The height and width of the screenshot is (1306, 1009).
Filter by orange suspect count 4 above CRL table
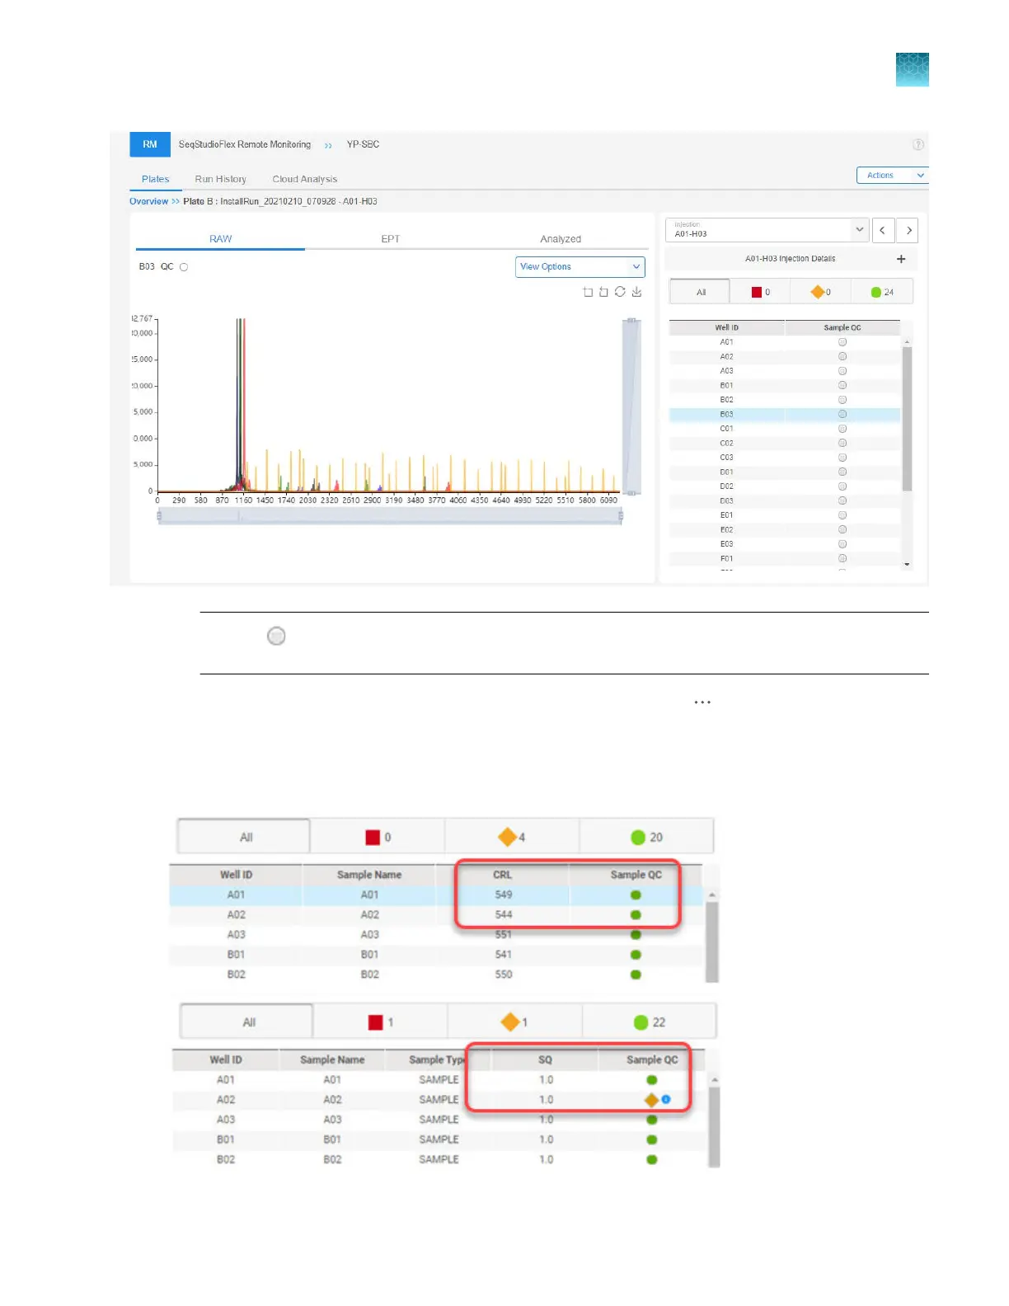coord(512,837)
